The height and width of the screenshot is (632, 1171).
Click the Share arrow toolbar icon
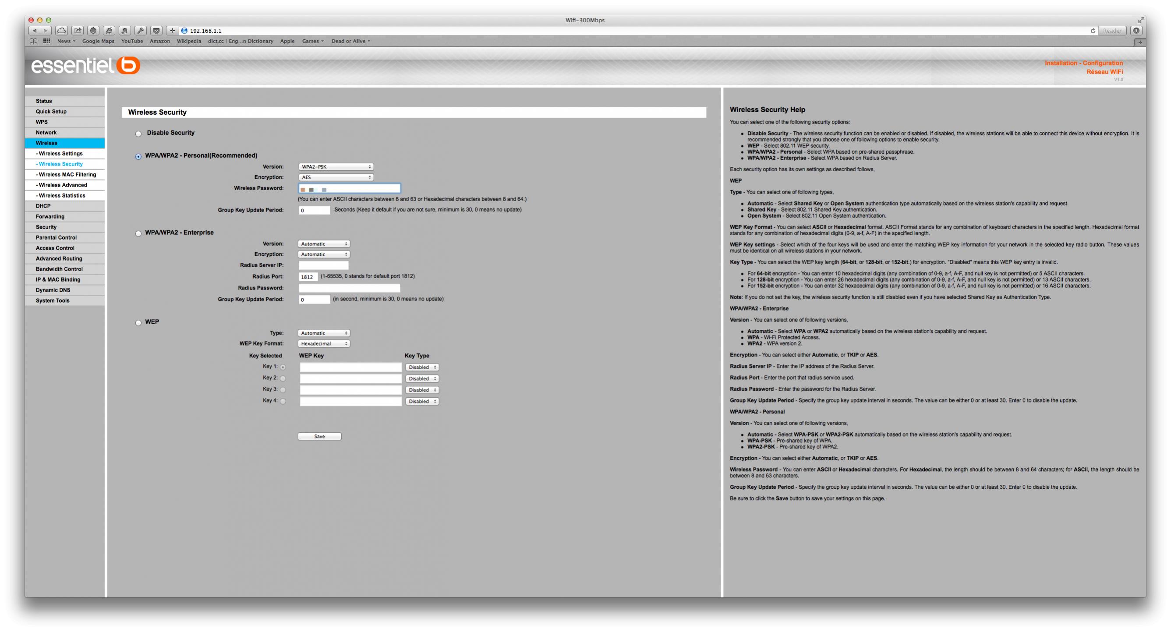pos(78,31)
